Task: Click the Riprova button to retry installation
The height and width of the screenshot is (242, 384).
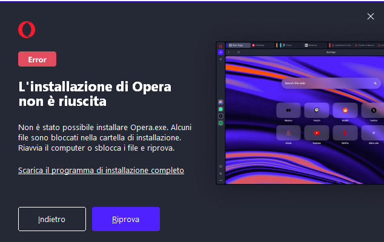Action: point(126,219)
